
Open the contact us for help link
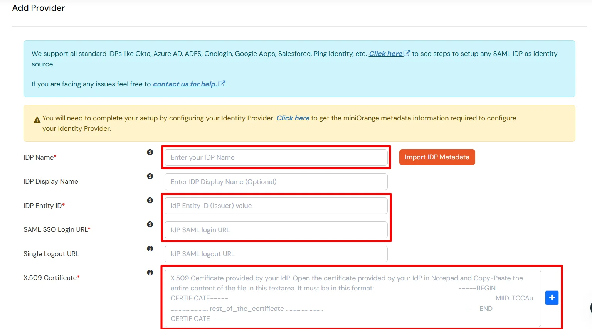[185, 84]
